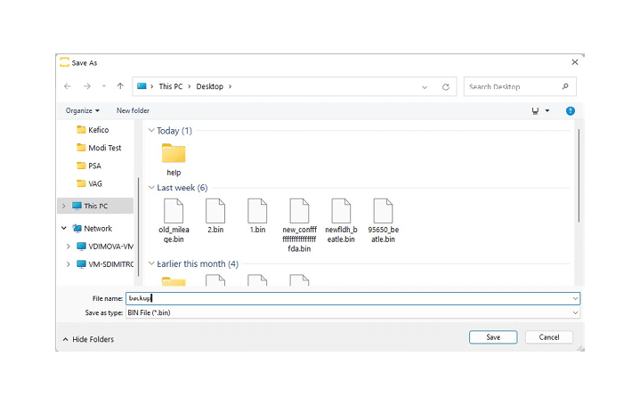Click the Search Desktop field
The height and width of the screenshot is (405, 640).
pos(512,86)
